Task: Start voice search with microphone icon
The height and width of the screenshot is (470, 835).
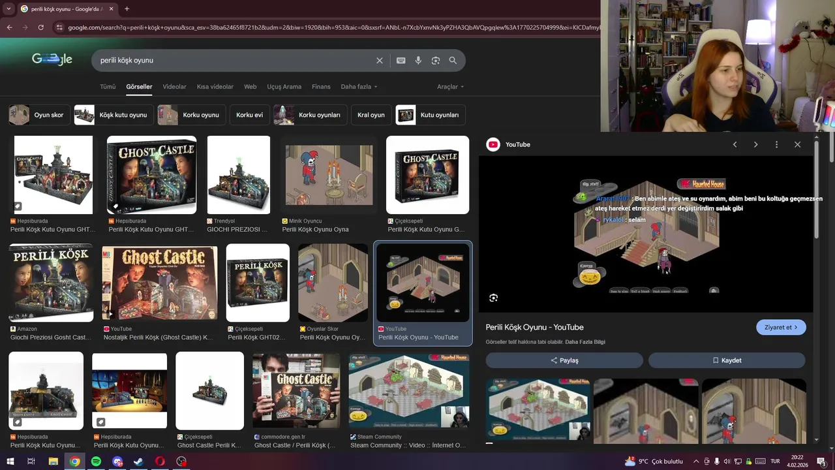Action: [418, 60]
